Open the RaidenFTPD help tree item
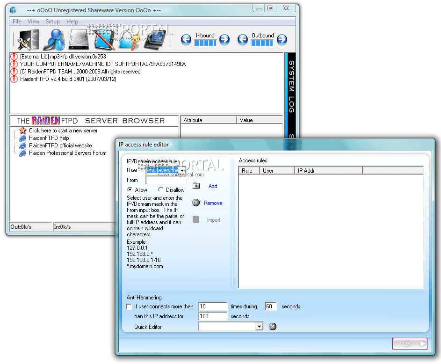The height and width of the screenshot is (364, 441). point(49,138)
